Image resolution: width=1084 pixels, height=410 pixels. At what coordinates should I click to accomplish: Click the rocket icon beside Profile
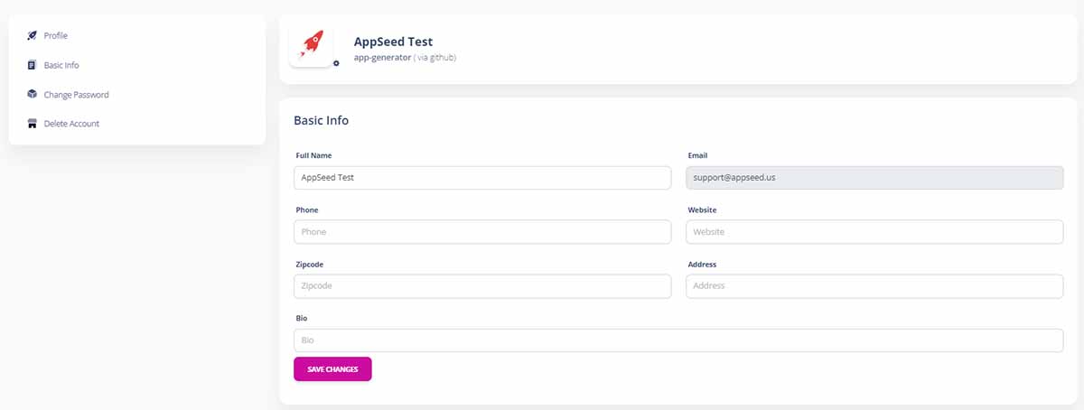[x=32, y=35]
